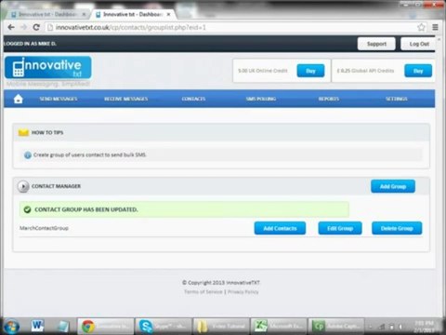Screen dimensions: 446x335
Task: Click the Log Out button
Action: (418, 44)
